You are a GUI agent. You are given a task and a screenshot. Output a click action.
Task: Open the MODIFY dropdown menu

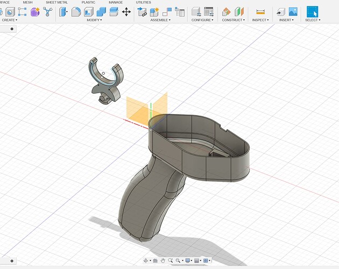pyautogui.click(x=94, y=20)
